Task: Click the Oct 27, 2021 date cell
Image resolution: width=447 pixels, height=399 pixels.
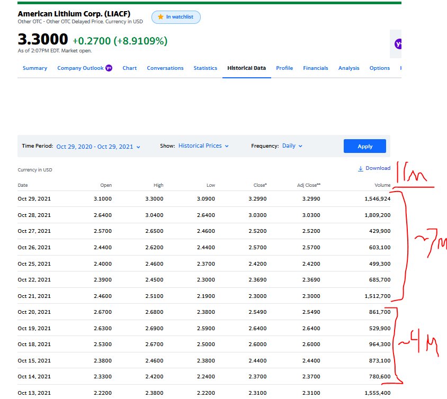Action: pyautogui.click(x=34, y=231)
